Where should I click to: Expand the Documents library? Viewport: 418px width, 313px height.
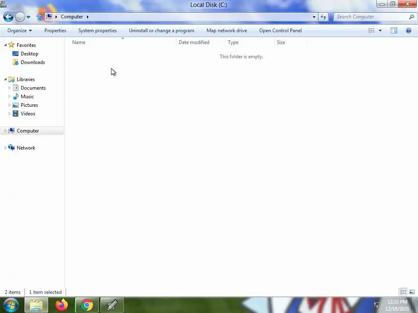pos(10,88)
